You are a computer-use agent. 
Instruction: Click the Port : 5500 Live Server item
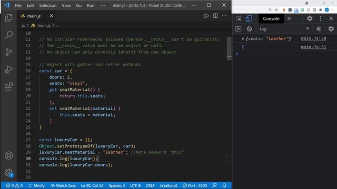195,185
